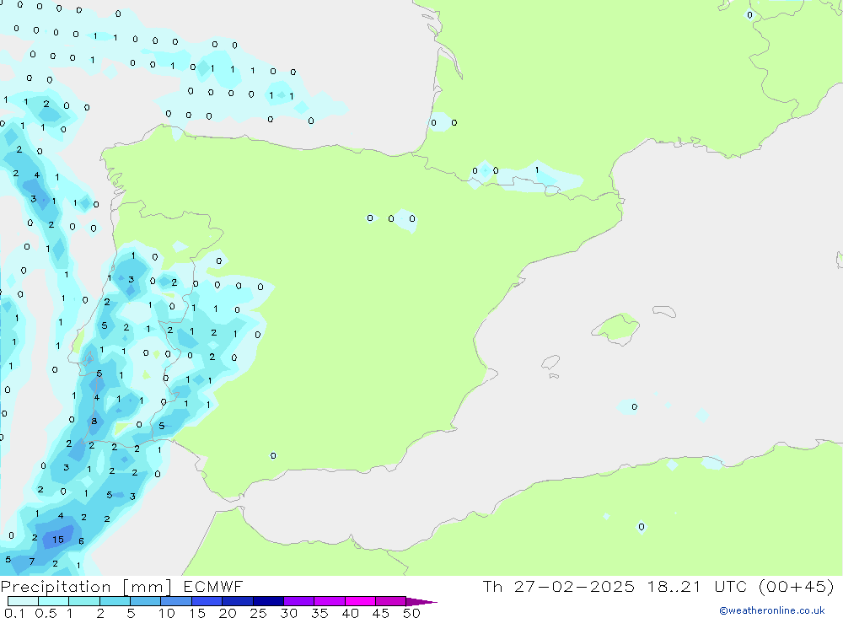Pick the 15–20 mm legend swatch
The image size is (843, 618).
coord(207,601)
